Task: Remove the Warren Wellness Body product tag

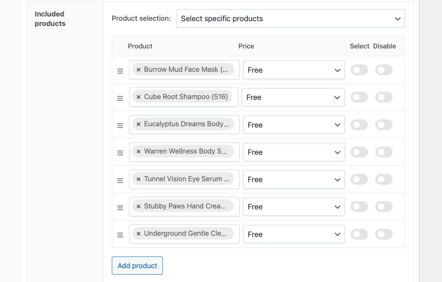Action: 138,151
